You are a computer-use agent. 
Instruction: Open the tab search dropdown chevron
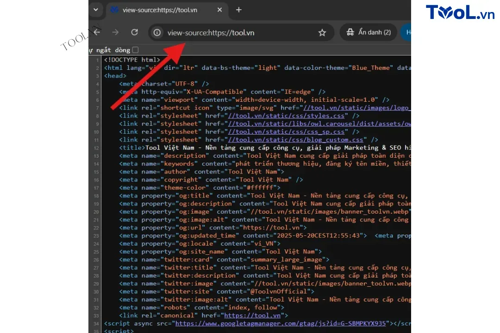click(x=96, y=10)
